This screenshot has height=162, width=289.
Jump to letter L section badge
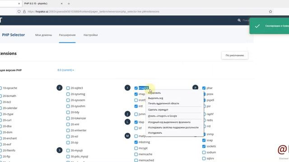coord(127,122)
